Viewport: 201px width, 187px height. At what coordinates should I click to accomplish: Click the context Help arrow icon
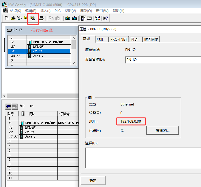(x=106, y=18)
